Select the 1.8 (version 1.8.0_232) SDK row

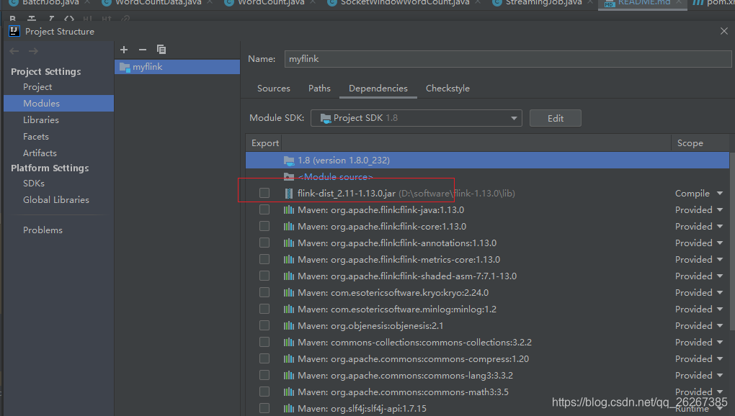pos(488,160)
